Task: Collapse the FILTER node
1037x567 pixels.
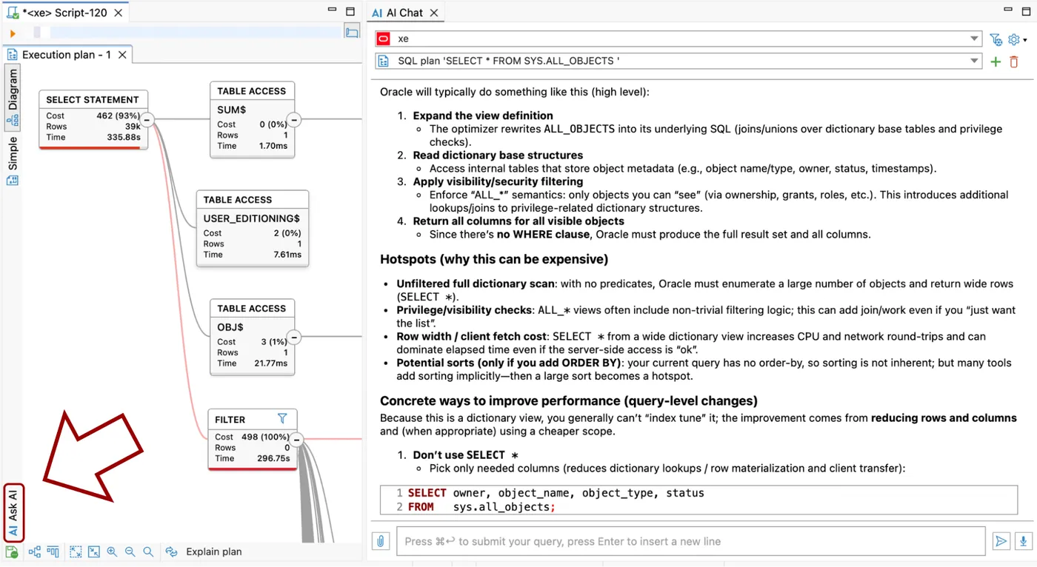Action: (x=296, y=440)
